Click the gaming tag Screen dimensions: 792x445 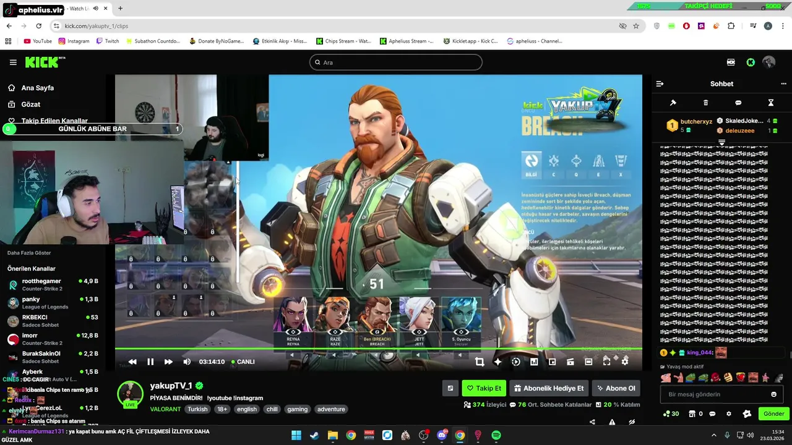298,409
